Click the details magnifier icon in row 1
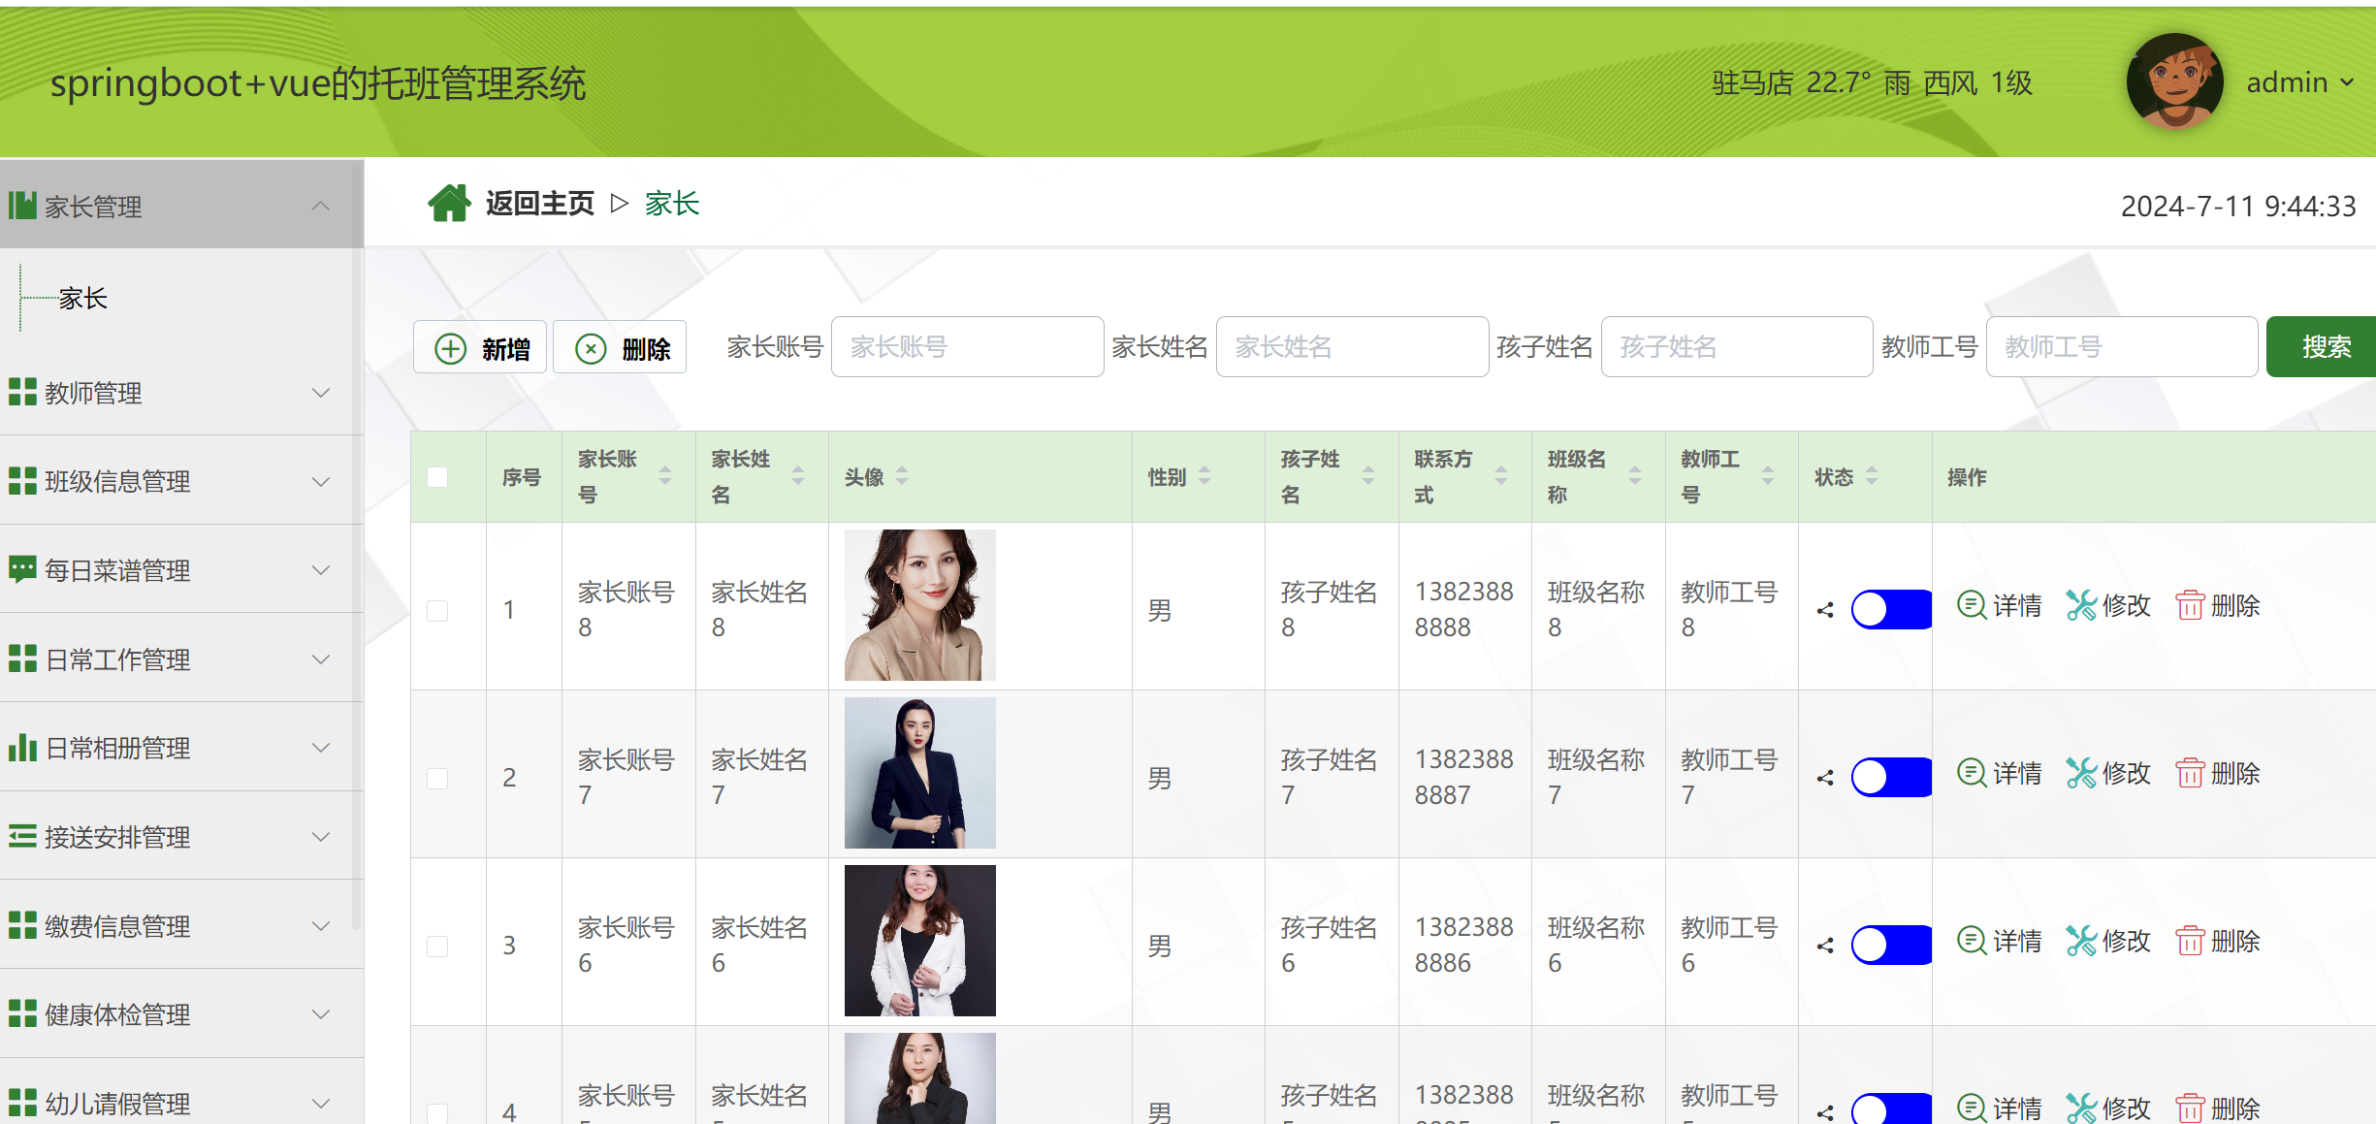The image size is (2376, 1124). tap(1971, 605)
